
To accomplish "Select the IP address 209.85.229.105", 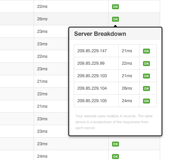I will tap(92, 101).
